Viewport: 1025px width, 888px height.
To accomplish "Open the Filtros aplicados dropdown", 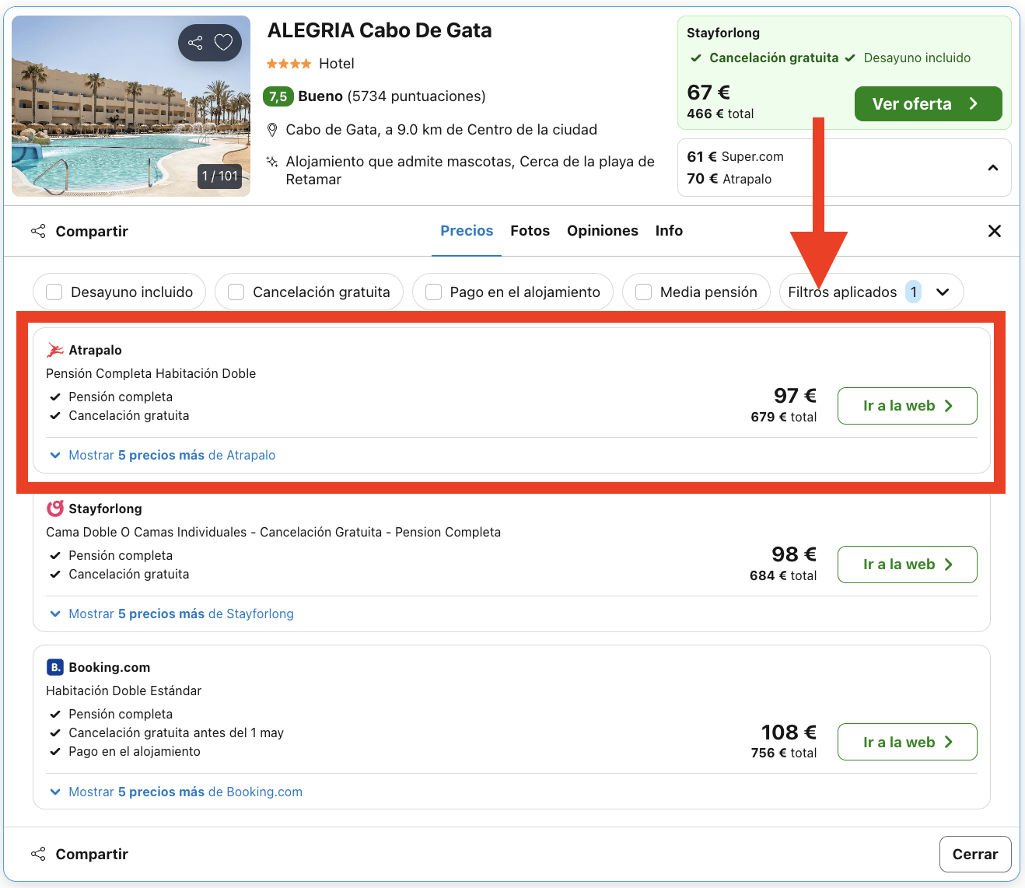I will 871,292.
